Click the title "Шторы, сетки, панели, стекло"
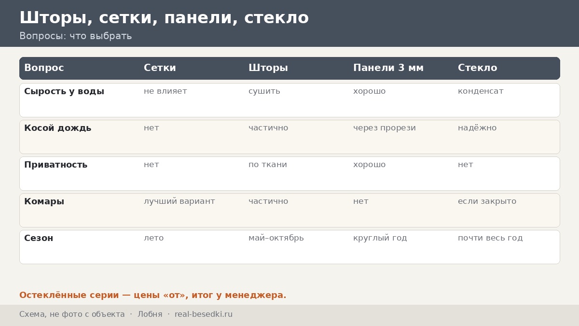This screenshot has width=579, height=326. 164,18
